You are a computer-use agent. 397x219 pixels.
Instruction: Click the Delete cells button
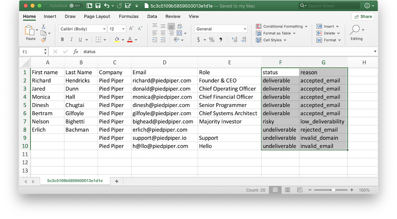pos(328,33)
